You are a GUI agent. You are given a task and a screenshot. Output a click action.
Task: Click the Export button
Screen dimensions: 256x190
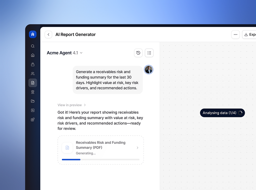point(250,34)
